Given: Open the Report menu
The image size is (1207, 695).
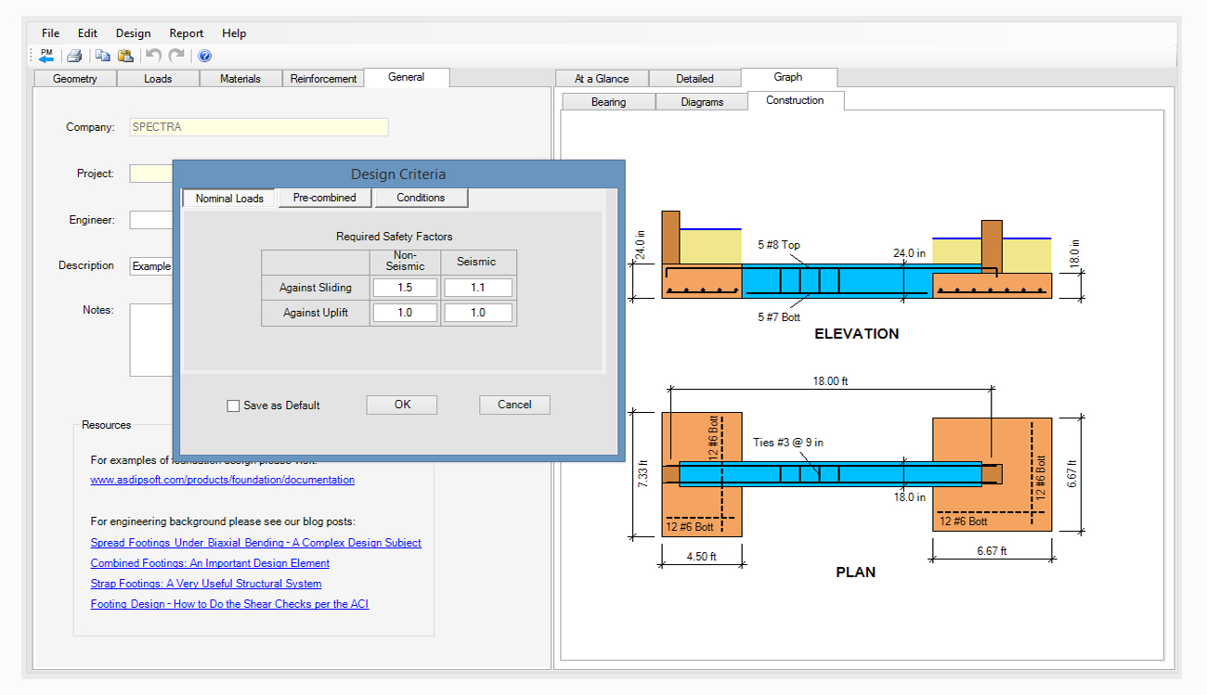Looking at the screenshot, I should pyautogui.click(x=186, y=33).
